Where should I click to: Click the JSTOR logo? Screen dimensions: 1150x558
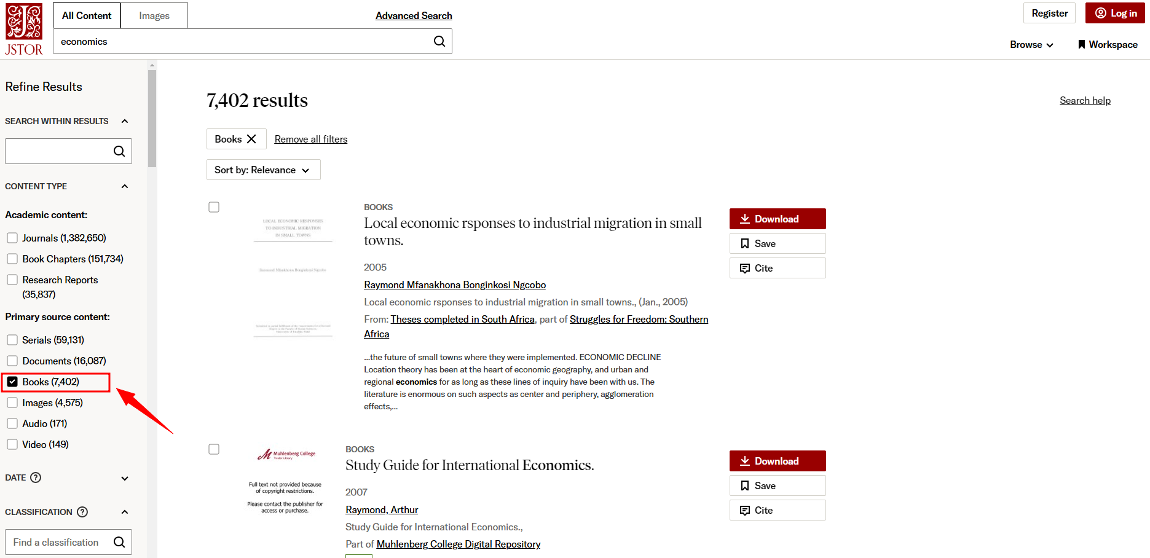[x=24, y=29]
